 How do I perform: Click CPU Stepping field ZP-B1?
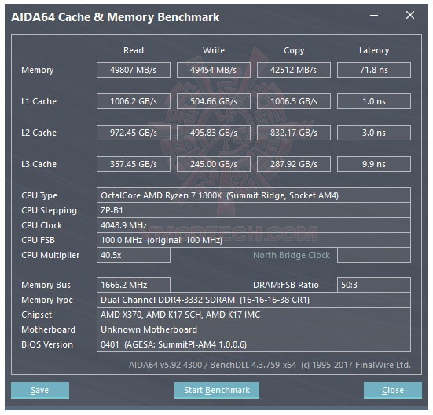click(x=254, y=210)
